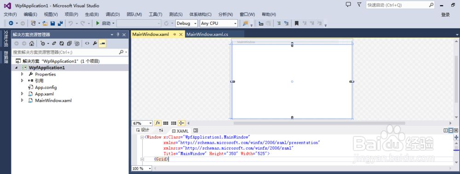Collapse the XAML pane with the double chevron button
The width and height of the screenshot is (460, 174).
(456, 130)
